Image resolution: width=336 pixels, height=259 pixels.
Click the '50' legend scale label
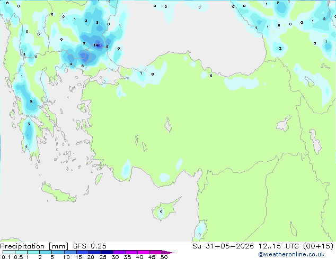coord(164,257)
